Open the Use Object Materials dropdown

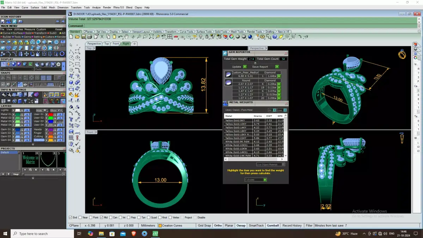coord(271,164)
